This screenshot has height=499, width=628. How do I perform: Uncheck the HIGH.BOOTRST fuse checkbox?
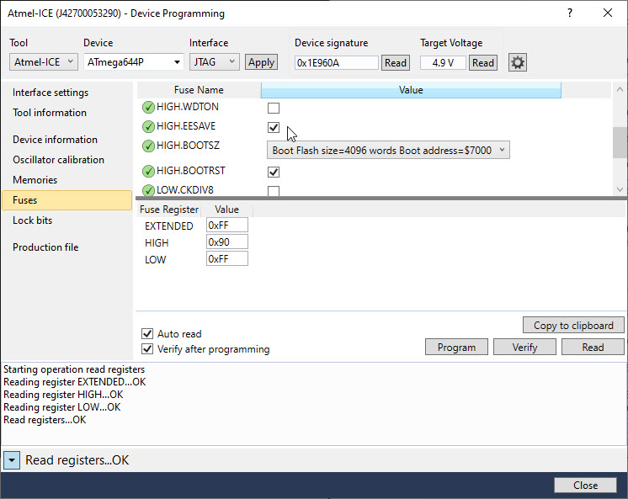click(274, 173)
